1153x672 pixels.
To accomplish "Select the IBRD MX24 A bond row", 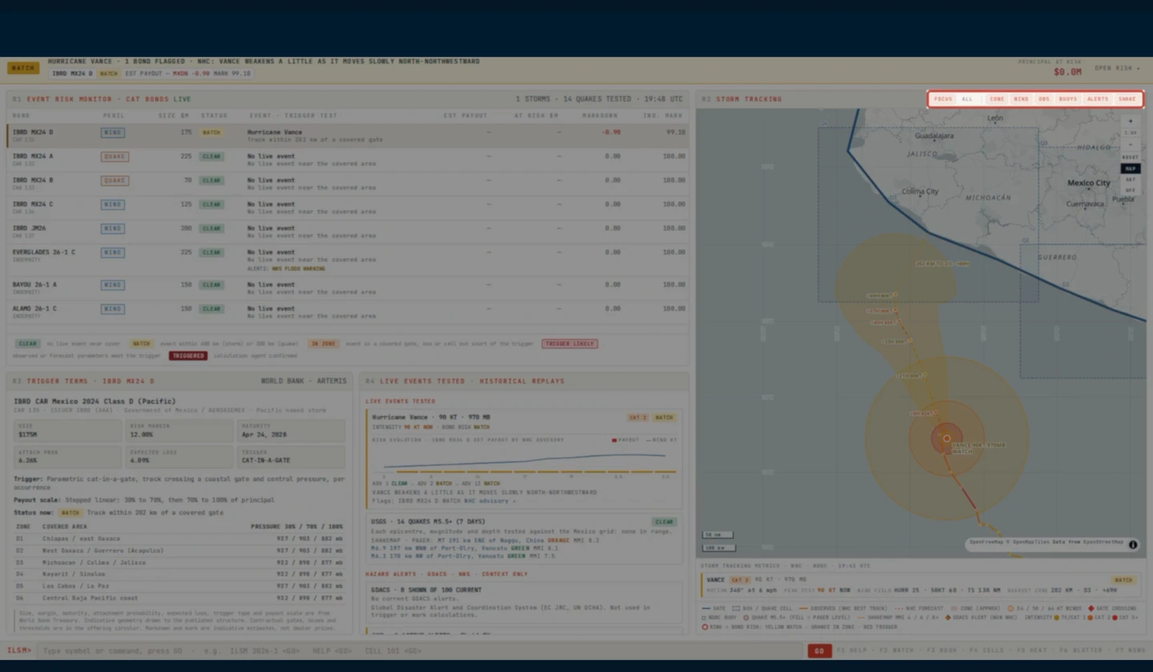I will pyautogui.click(x=348, y=159).
